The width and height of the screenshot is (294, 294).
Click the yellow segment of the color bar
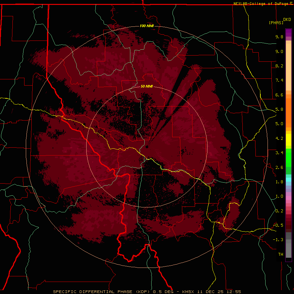[x=288, y=140]
